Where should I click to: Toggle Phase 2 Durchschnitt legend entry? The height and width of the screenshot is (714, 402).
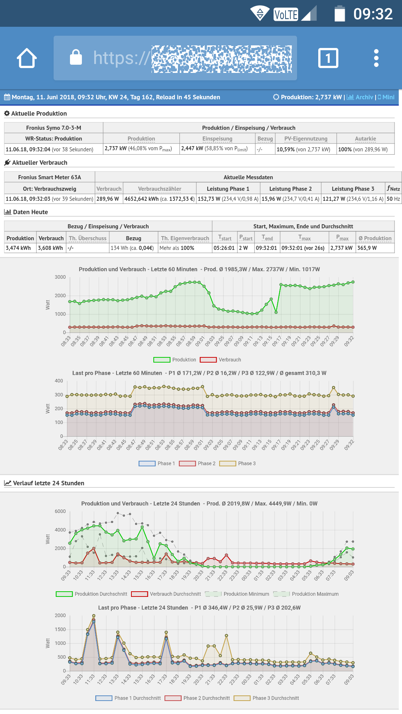[197, 698]
